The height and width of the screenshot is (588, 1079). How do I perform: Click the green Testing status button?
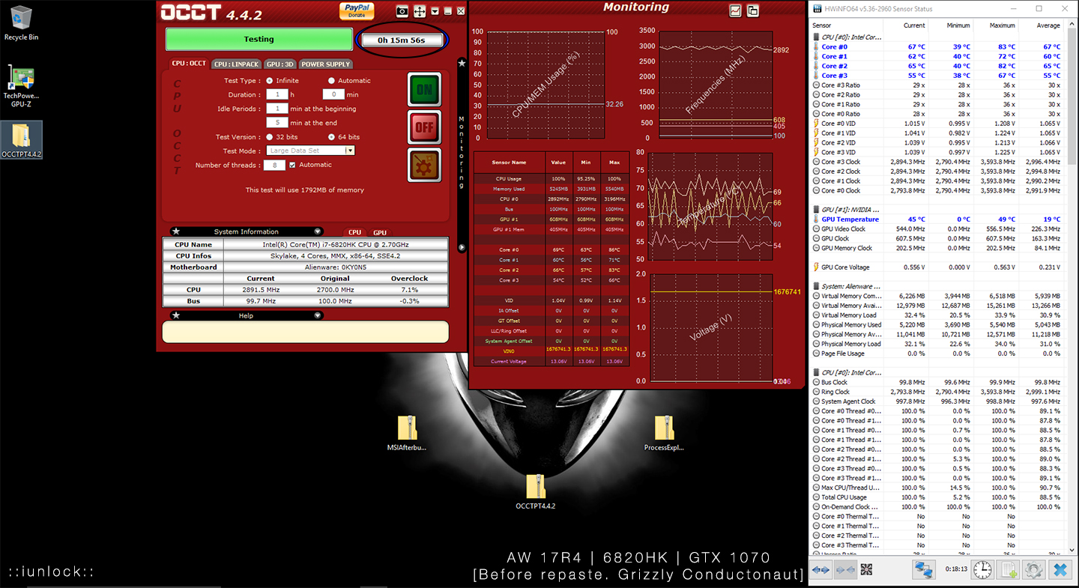(x=259, y=40)
